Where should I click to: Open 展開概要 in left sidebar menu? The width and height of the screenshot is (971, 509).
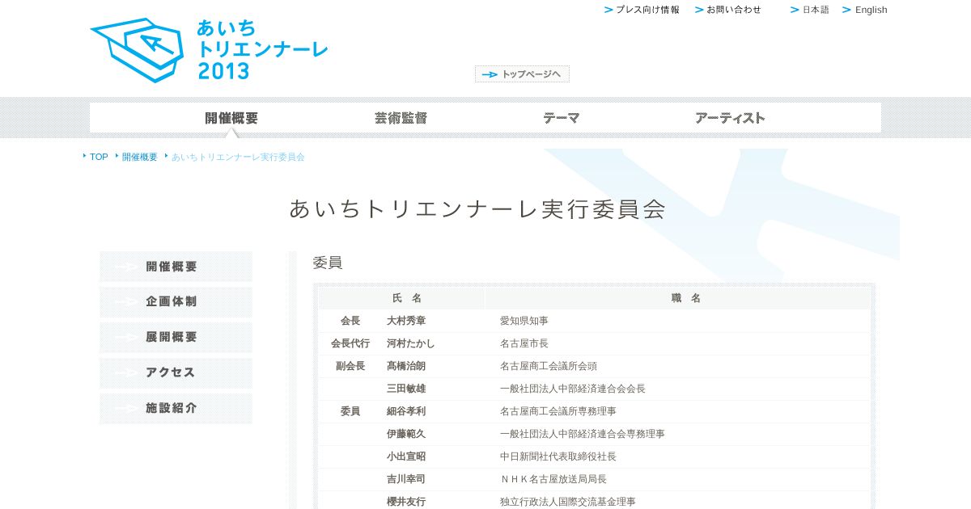pos(176,337)
